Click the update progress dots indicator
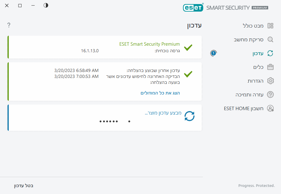Image resolution: width=281 pixels, height=194 pixels. pos(109,121)
